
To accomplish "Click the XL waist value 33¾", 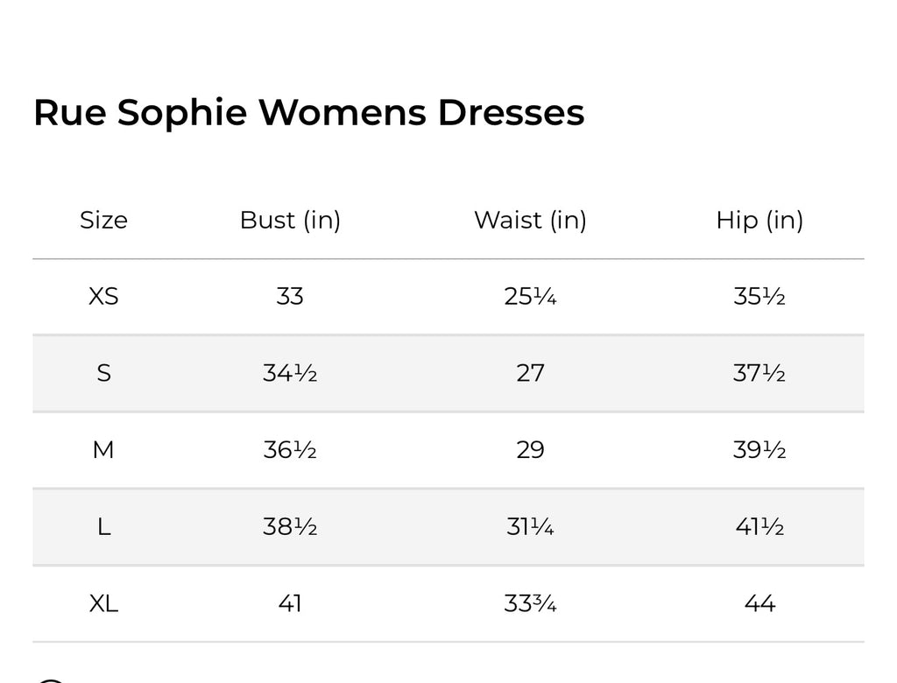I will point(530,603).
